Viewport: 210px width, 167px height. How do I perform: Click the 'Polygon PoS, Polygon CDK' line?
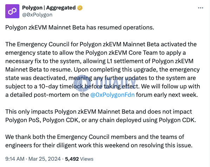pyautogui.click(x=100, y=120)
